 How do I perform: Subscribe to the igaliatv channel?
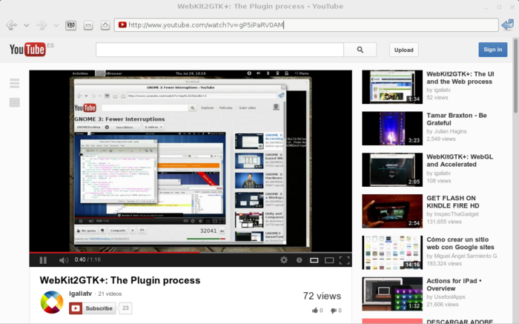[x=93, y=308]
